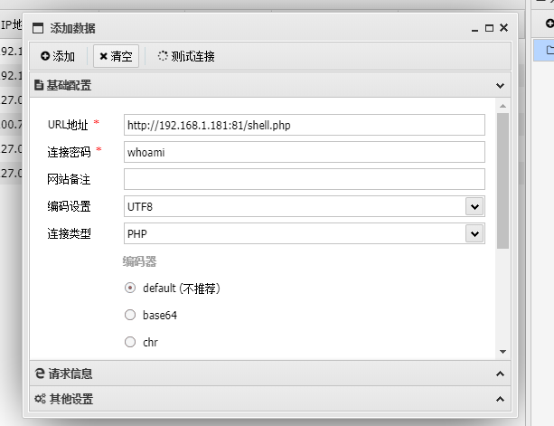Click the scrollbar up arrow in form
This screenshot has width=554, height=426.
[x=502, y=106]
